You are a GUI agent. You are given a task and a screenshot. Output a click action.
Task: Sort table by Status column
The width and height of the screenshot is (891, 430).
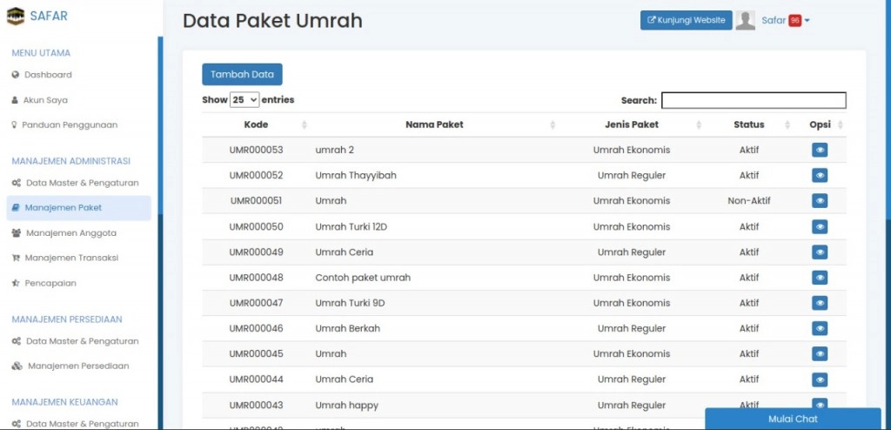748,124
